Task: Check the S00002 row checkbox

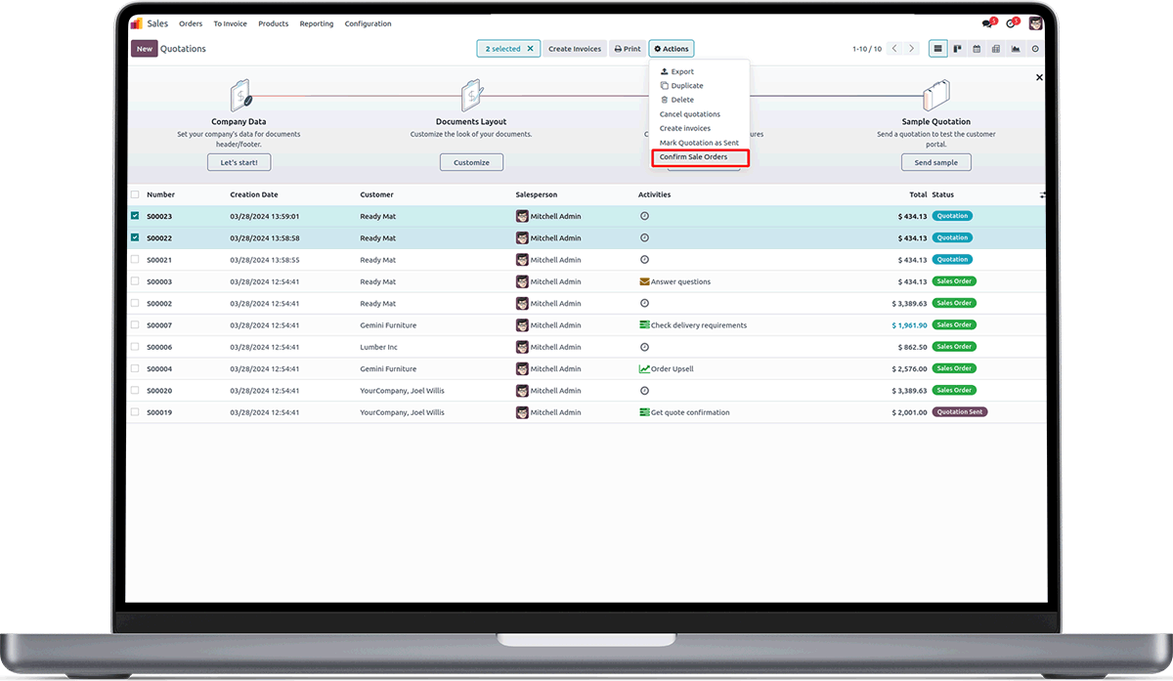Action: pos(135,303)
